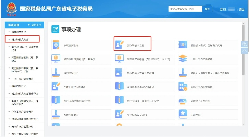Open 纳税人（扣缴义务人）身份信息报告 stamp icon
Screen dimensions: 249x137
(183, 73)
